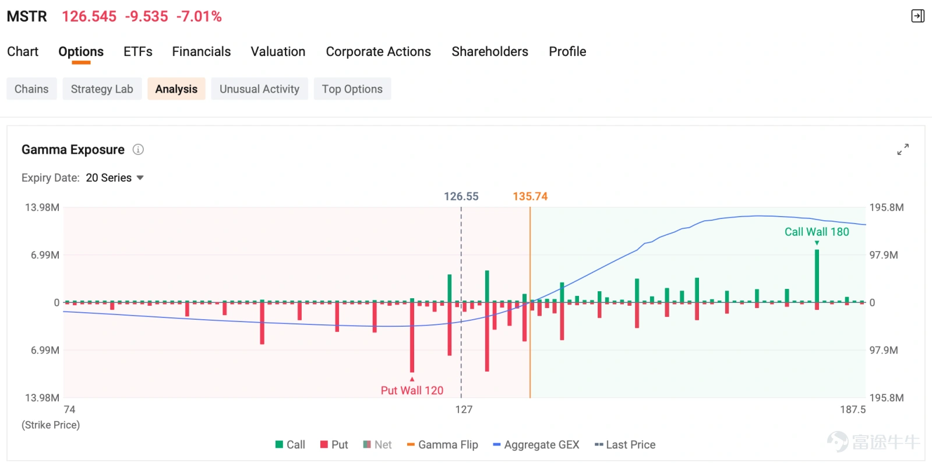The image size is (932, 463).
Task: Select the Unusual Activity sub-tab
Action: tap(259, 89)
